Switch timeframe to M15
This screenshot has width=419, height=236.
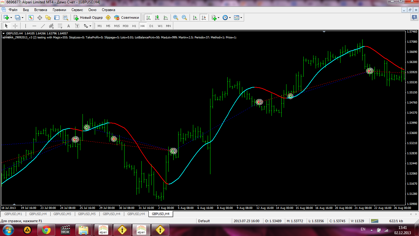117,26
